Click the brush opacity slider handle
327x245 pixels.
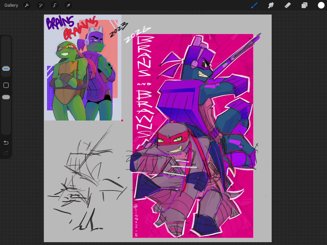6,97
